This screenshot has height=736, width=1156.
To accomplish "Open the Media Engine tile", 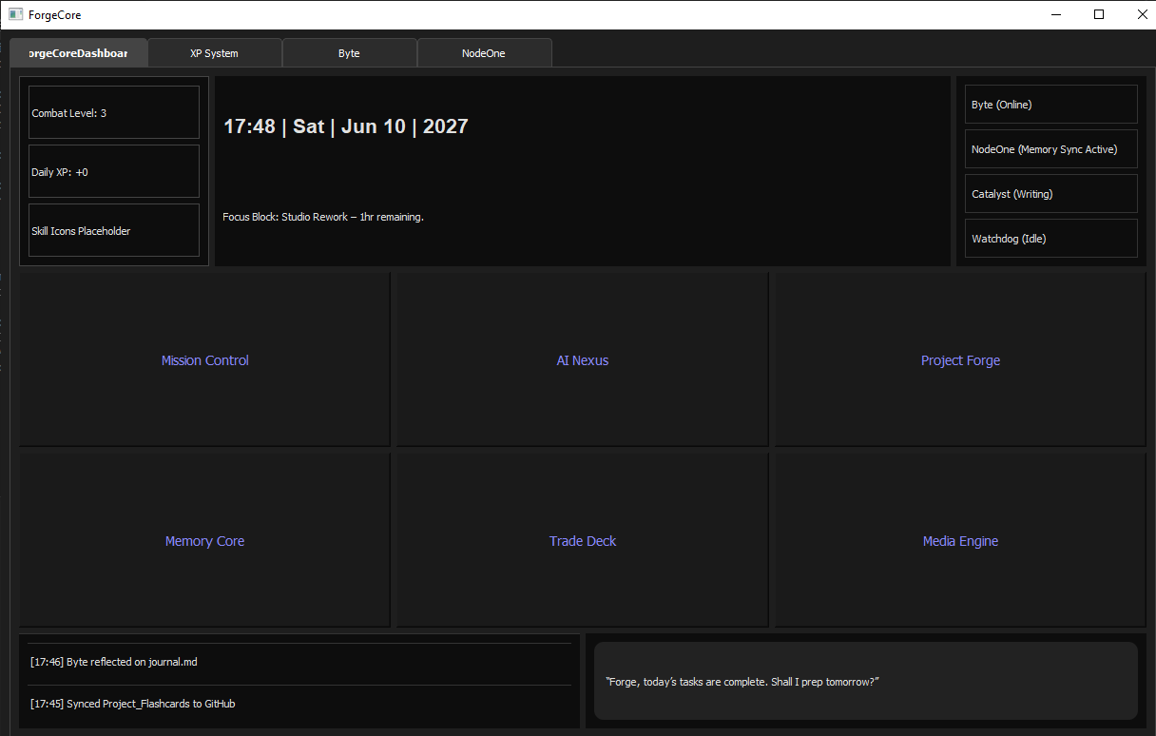I will point(960,541).
